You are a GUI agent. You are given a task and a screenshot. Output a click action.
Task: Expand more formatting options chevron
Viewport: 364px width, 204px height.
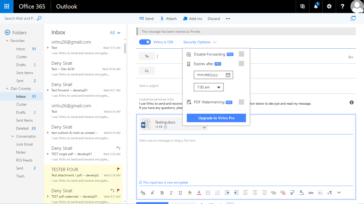pyautogui.click(x=339, y=193)
